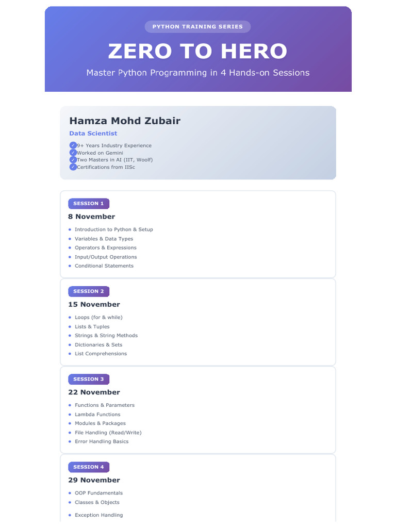Select the "15 November" date heading
This screenshot has width=396, height=528.
(x=94, y=304)
